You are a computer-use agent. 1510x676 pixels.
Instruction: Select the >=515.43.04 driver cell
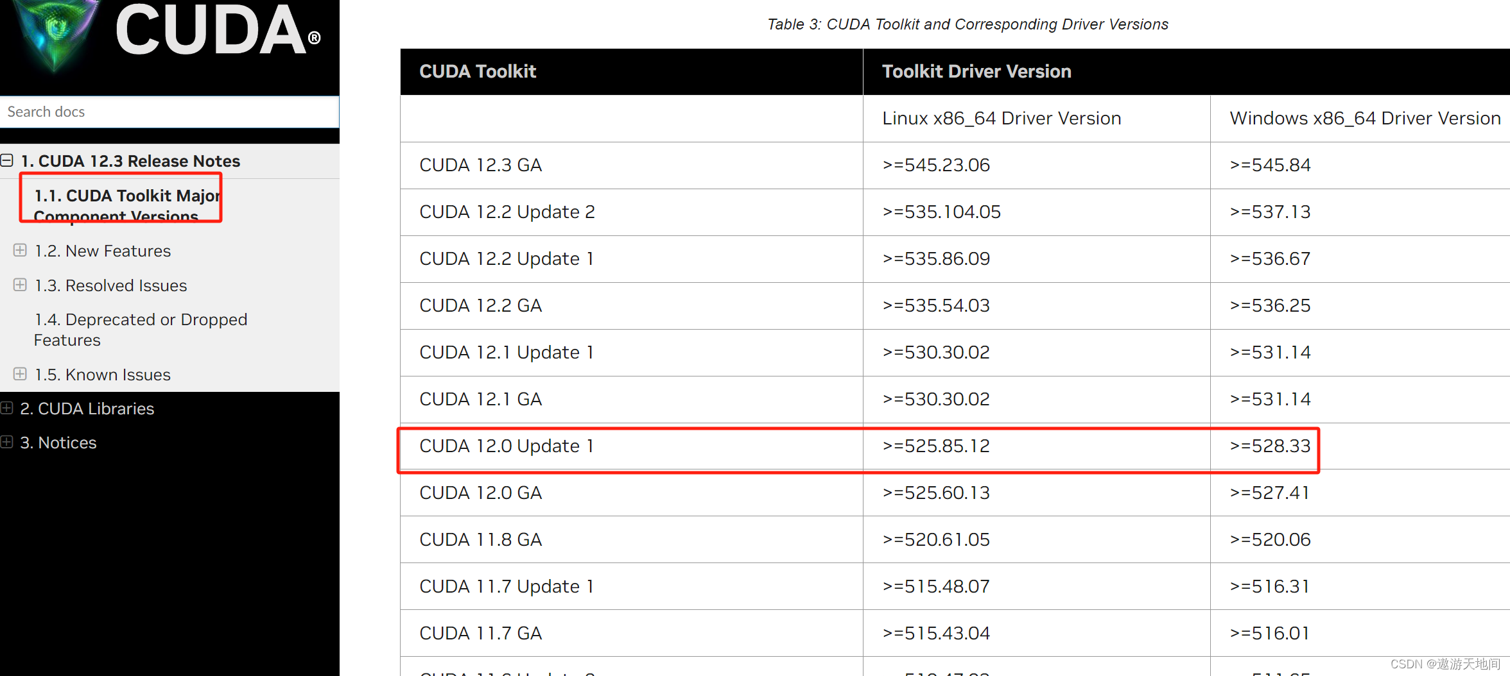[x=1037, y=634]
